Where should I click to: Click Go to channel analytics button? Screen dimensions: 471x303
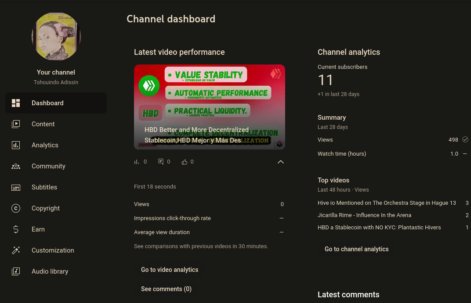[357, 249]
